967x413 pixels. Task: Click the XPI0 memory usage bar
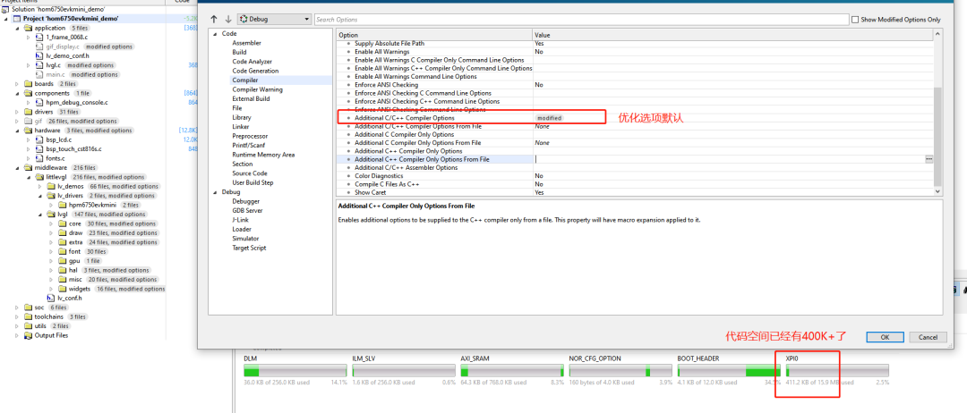(837, 370)
